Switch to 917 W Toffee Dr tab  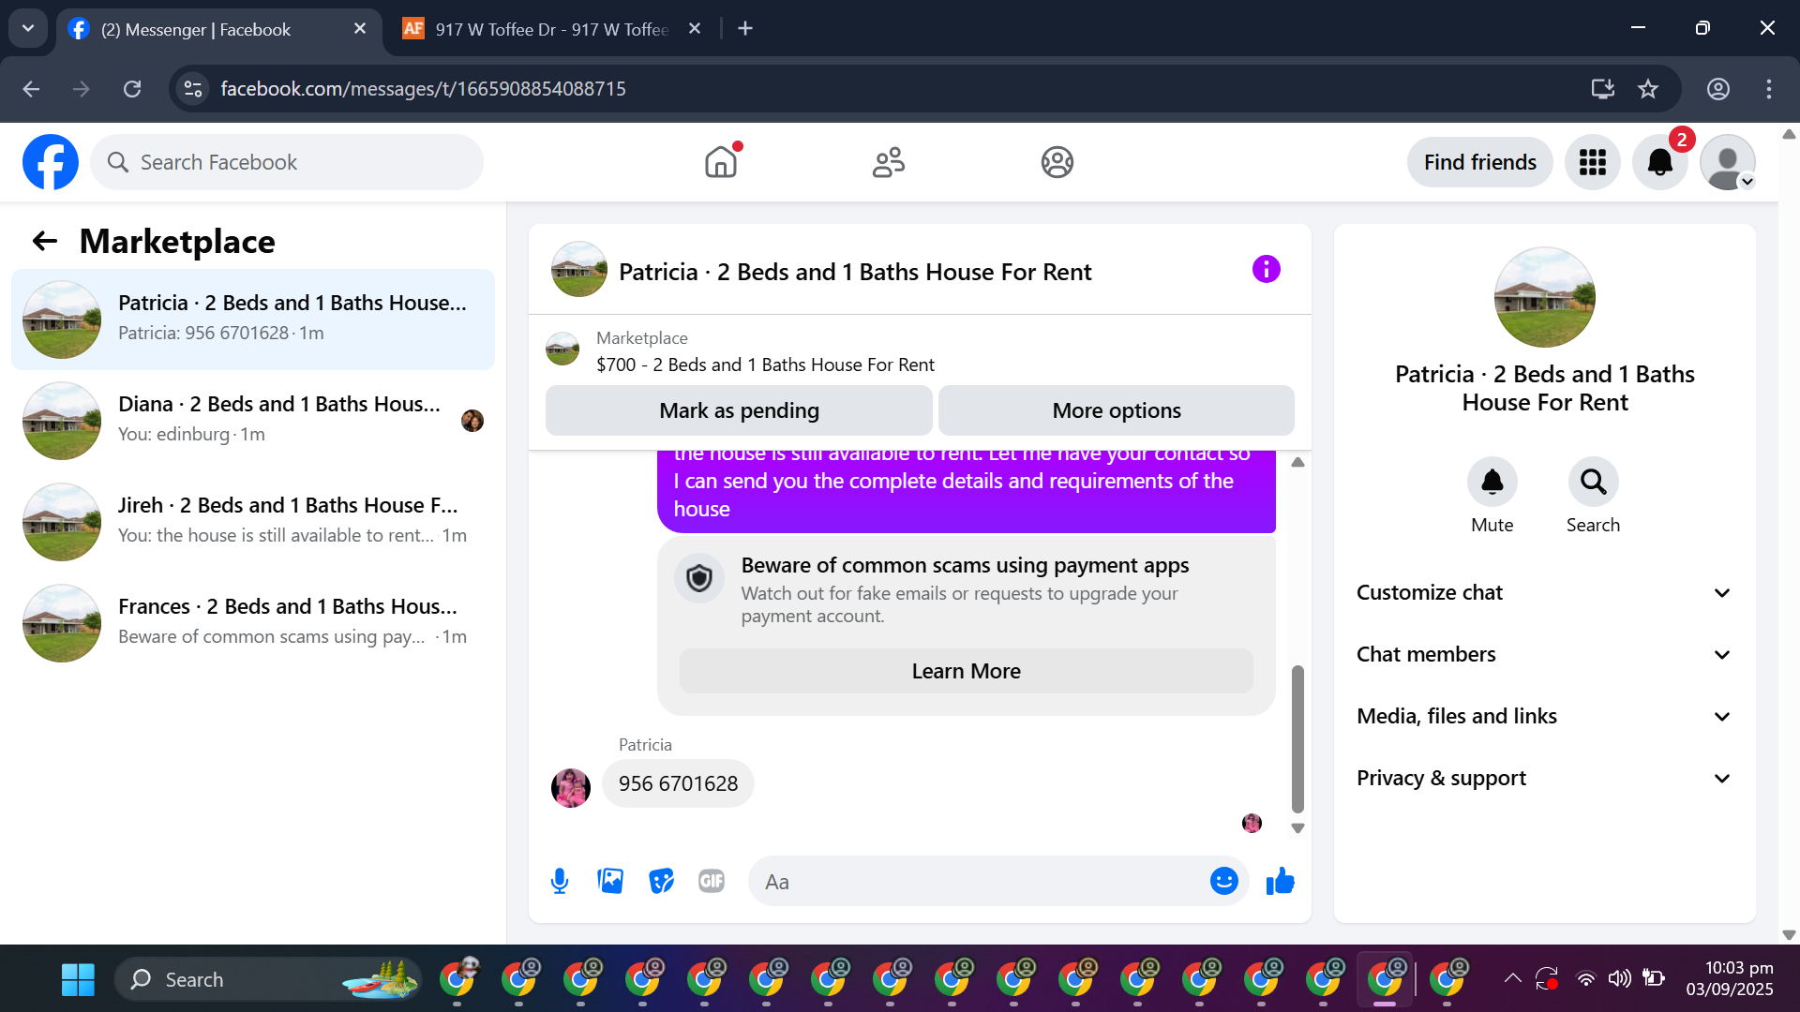(551, 29)
